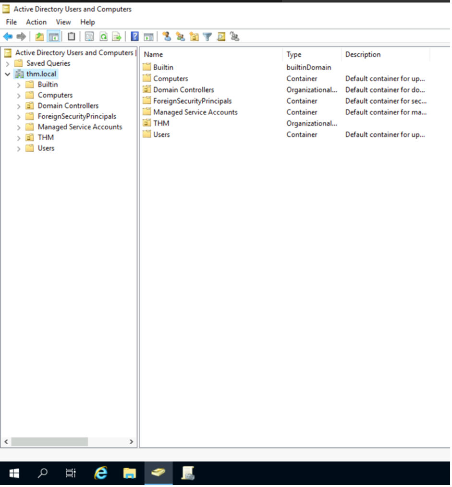Create a new user in current container
The width and height of the screenshot is (452, 487).
167,37
